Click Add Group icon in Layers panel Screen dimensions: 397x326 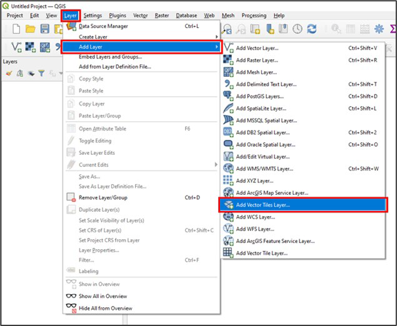20,73
